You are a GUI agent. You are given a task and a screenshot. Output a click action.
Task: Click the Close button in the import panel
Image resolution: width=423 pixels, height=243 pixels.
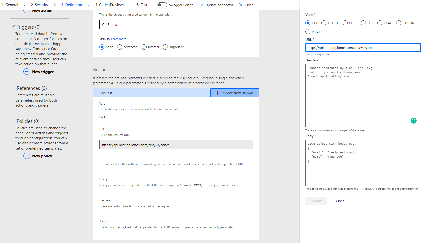click(x=340, y=201)
